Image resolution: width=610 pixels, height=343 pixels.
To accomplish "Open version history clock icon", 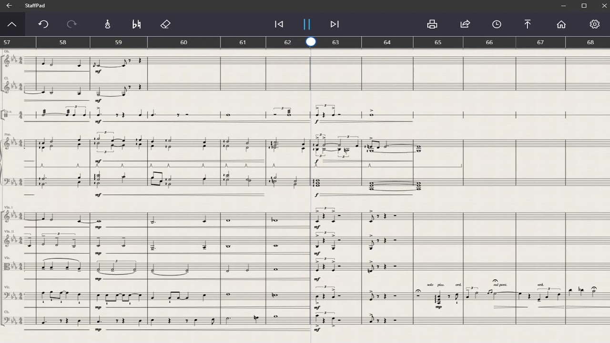I will (497, 24).
